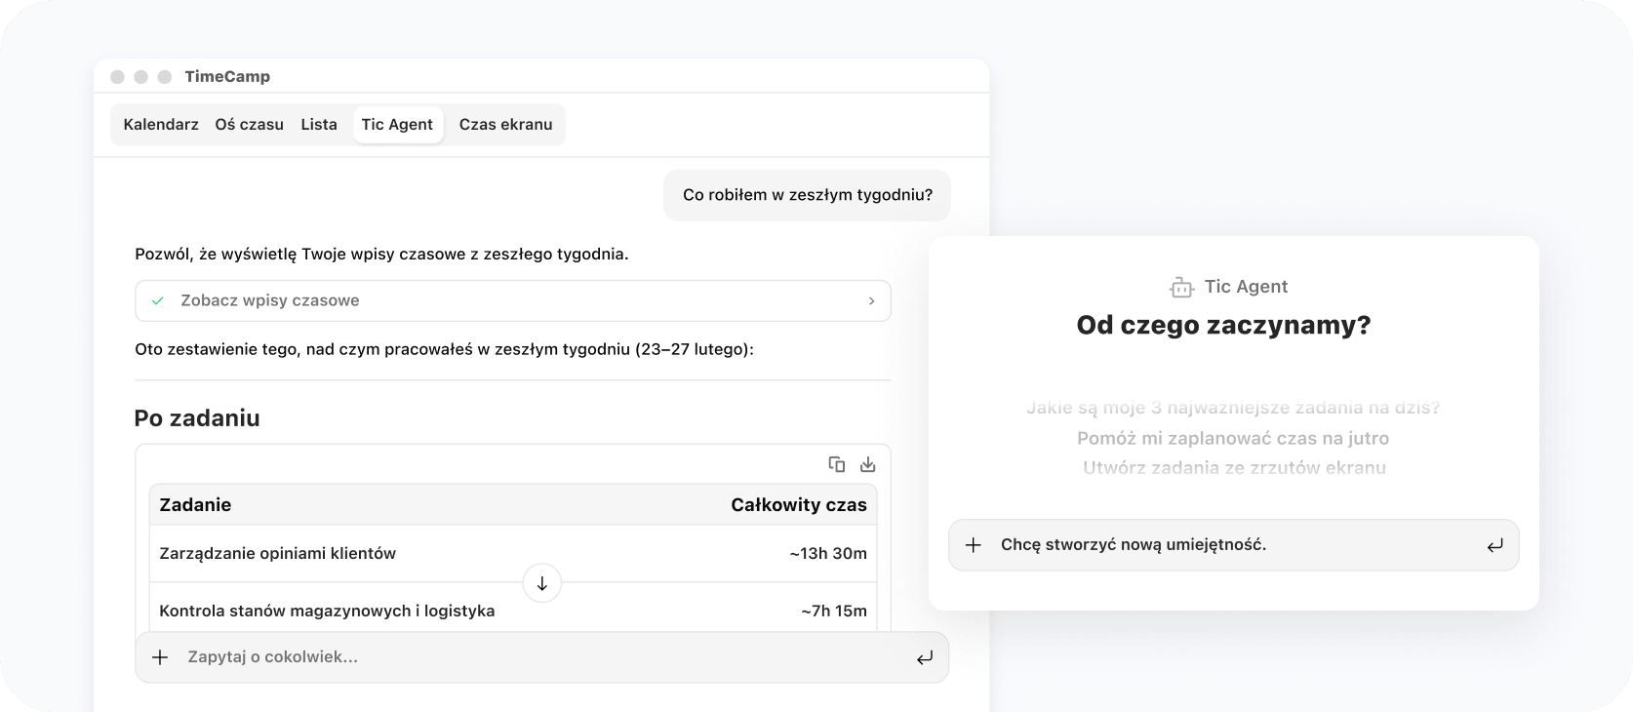The width and height of the screenshot is (1633, 712).
Task: Select 'Jakie są moje 3 najważniejsze zadania' suggestion
Action: 1233,408
